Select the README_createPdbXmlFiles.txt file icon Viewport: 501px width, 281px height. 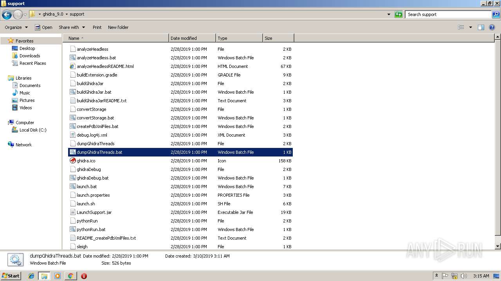coord(72,238)
